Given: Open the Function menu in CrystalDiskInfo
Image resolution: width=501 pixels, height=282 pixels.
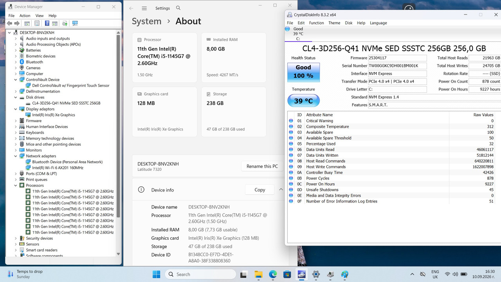Looking at the screenshot, I should click(316, 23).
